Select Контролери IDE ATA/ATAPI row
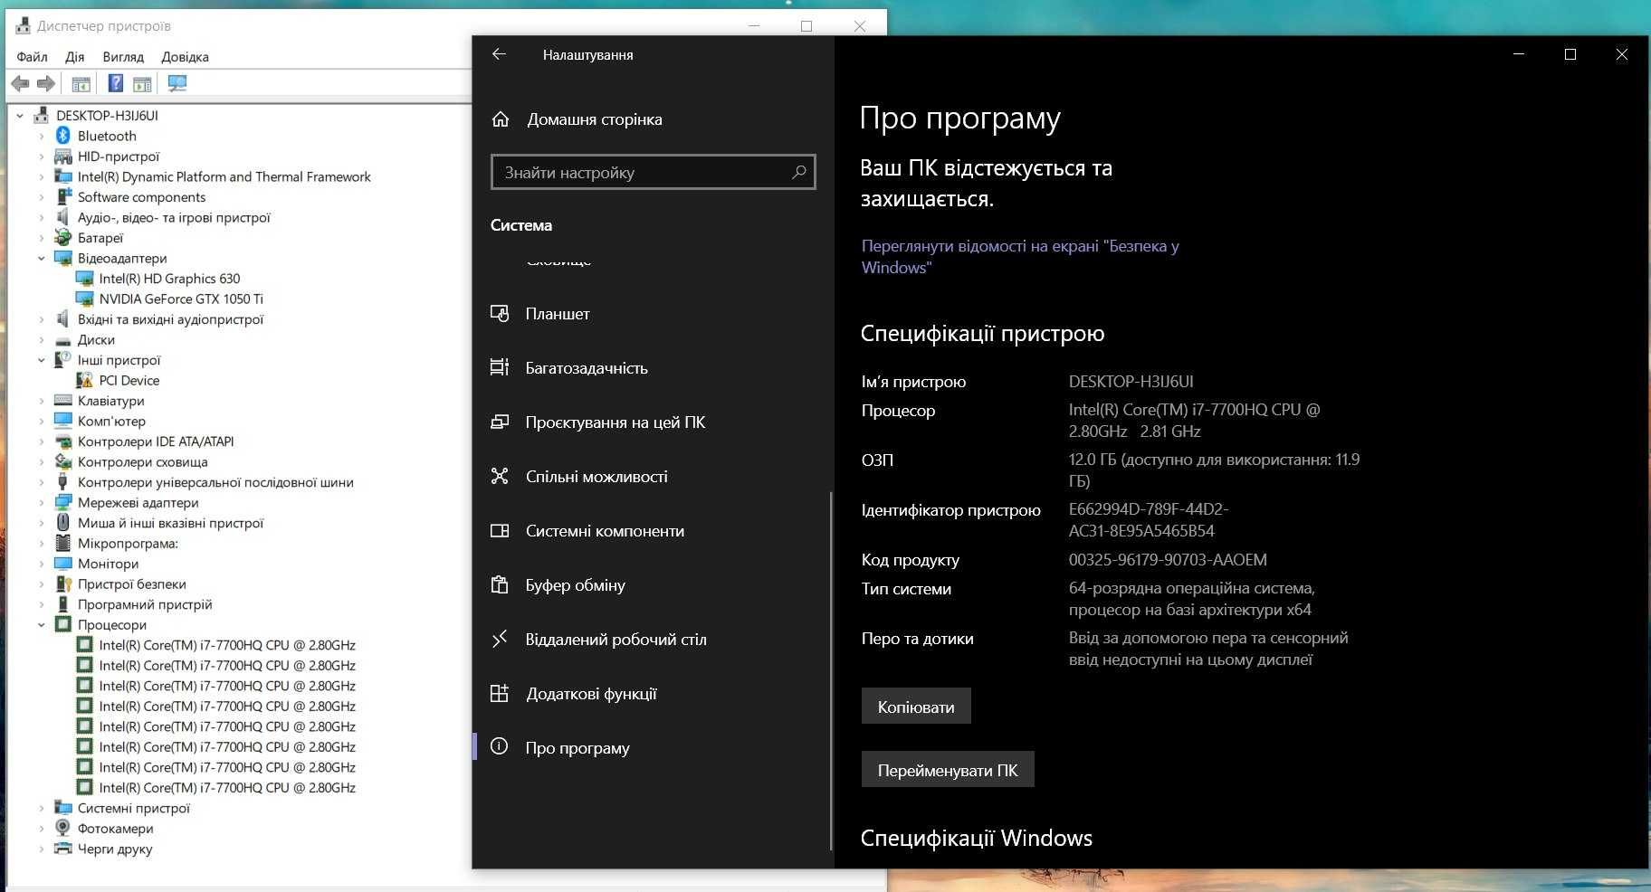Viewport: 1651px width, 892px height. point(156,441)
